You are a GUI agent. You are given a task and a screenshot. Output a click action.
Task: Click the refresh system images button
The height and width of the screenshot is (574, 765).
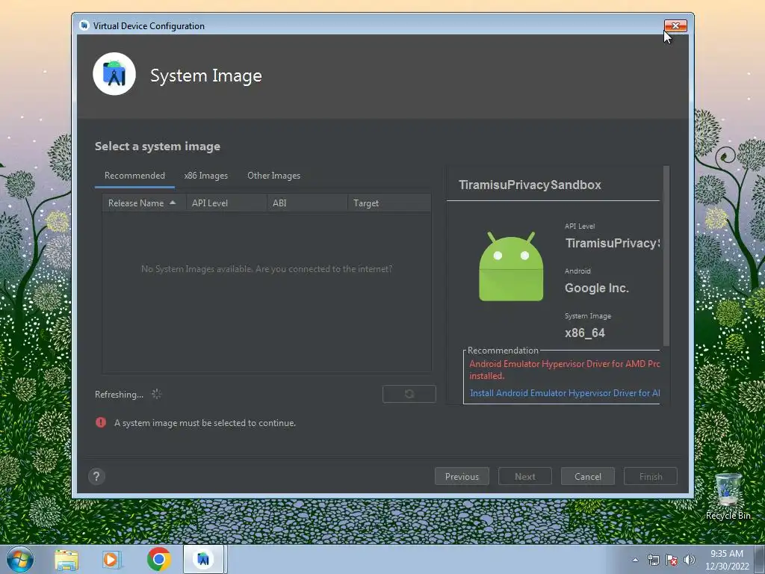[409, 394]
